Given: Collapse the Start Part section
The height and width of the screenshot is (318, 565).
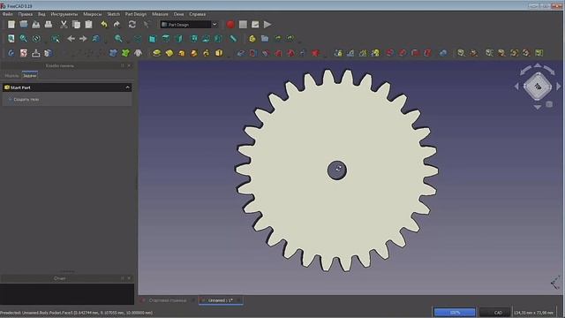Looking at the screenshot, I should (127, 87).
